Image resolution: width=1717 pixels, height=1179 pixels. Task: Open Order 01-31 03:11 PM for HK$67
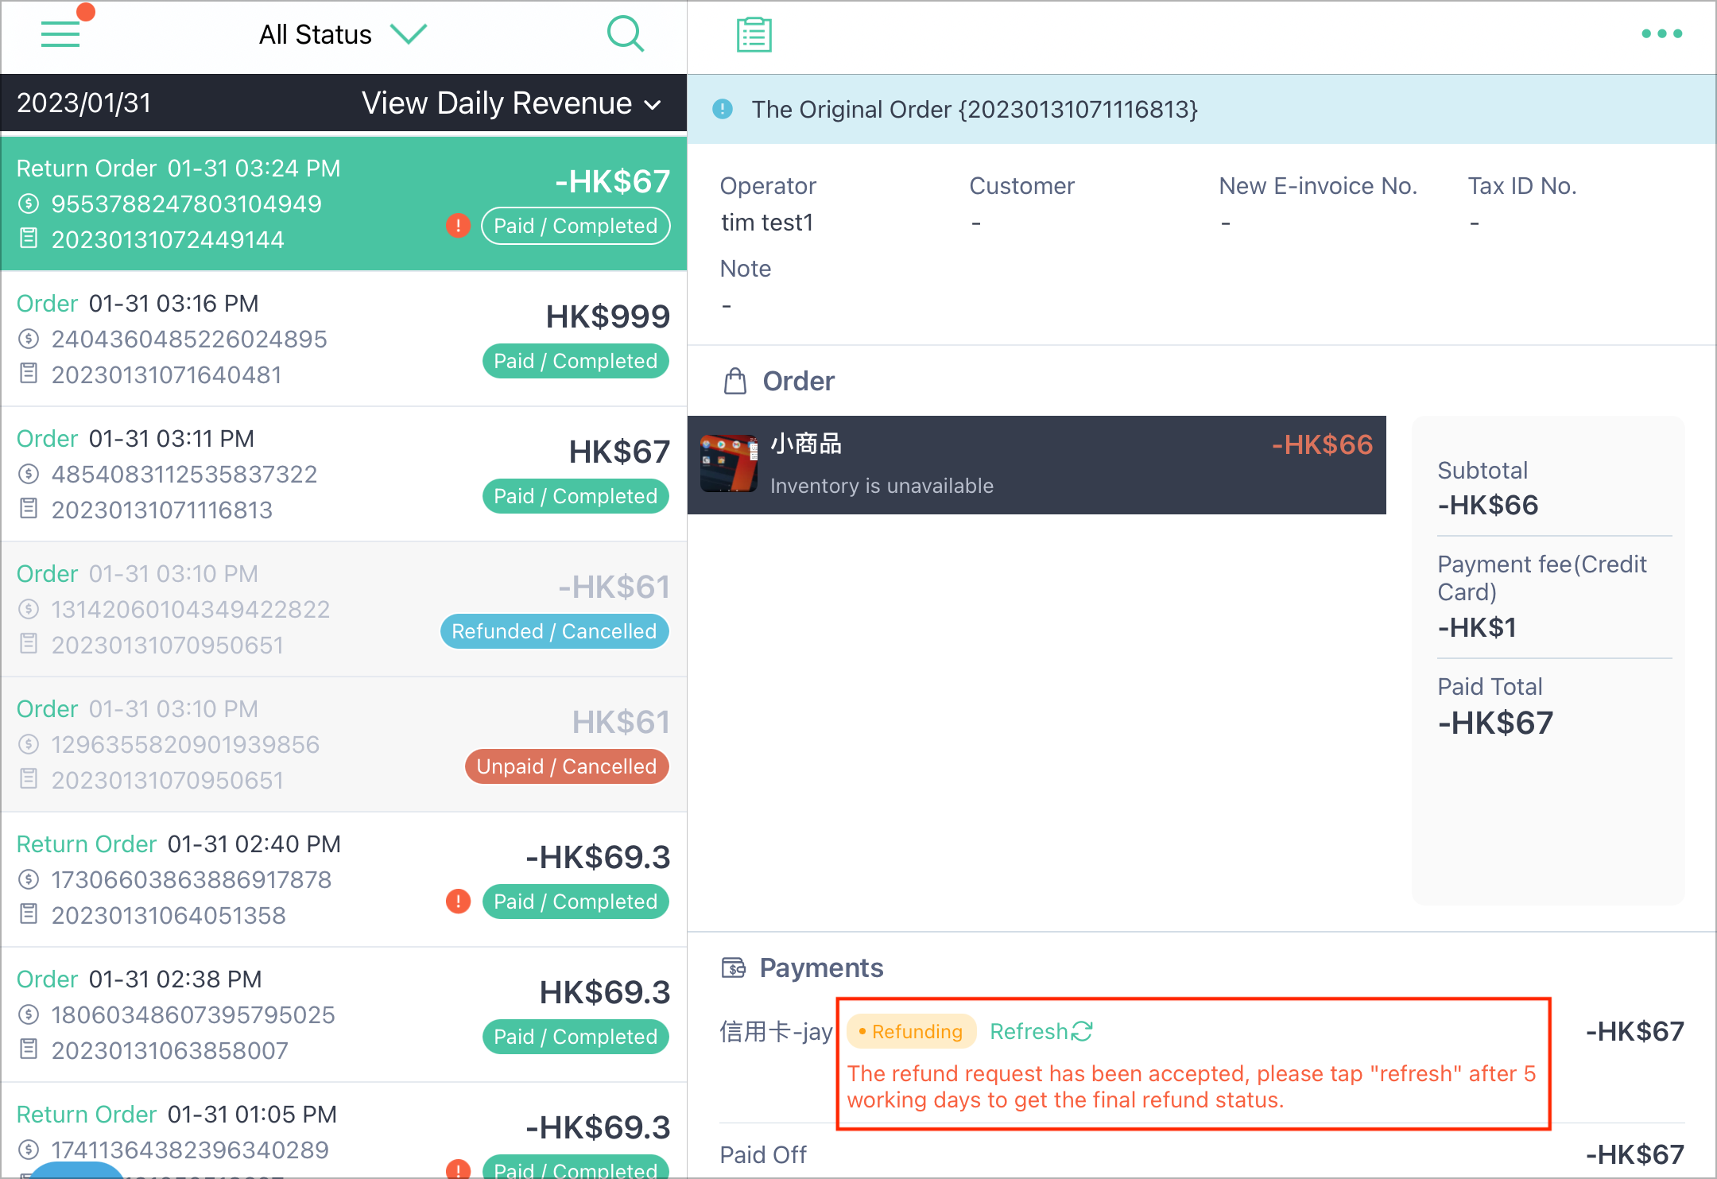[x=343, y=474]
